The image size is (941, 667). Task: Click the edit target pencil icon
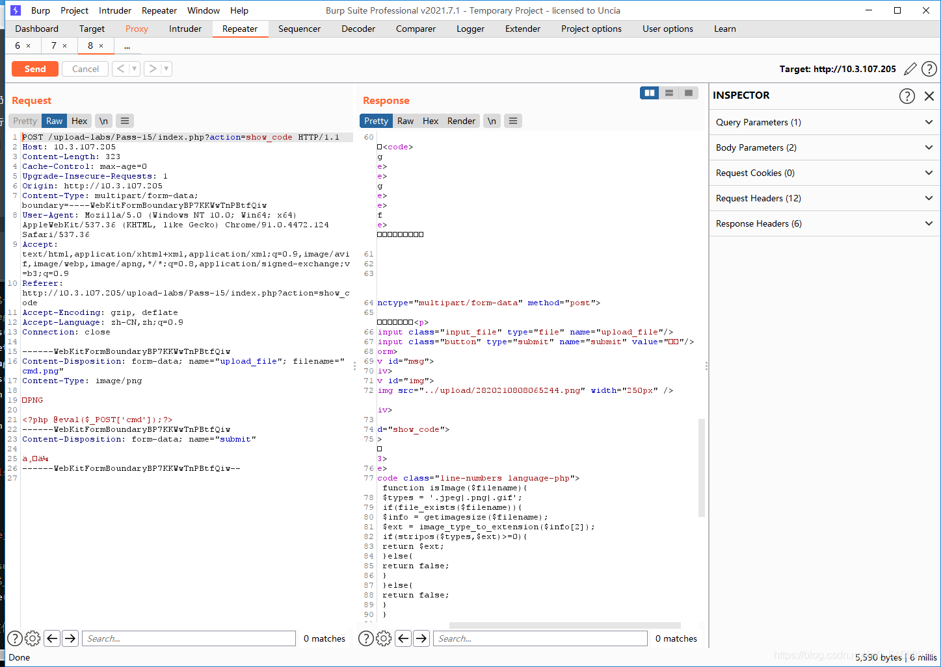tap(910, 69)
